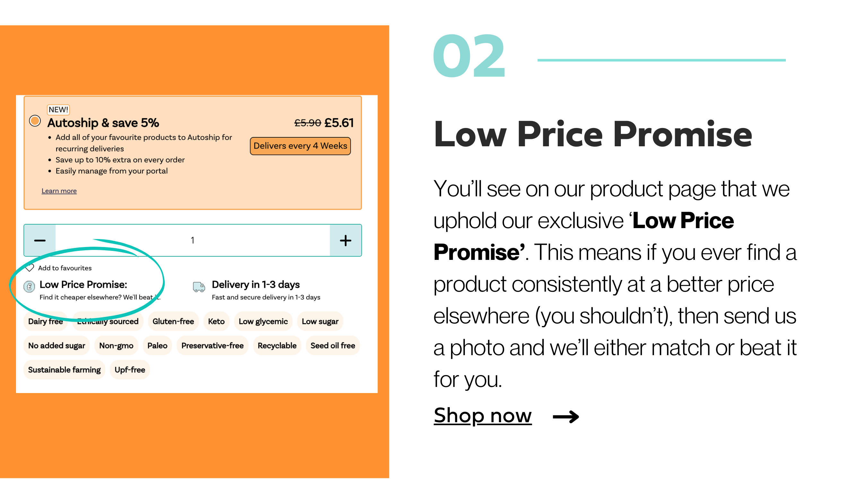Click the NEW! badge above Autoship
The height and width of the screenshot is (479, 843).
click(59, 109)
